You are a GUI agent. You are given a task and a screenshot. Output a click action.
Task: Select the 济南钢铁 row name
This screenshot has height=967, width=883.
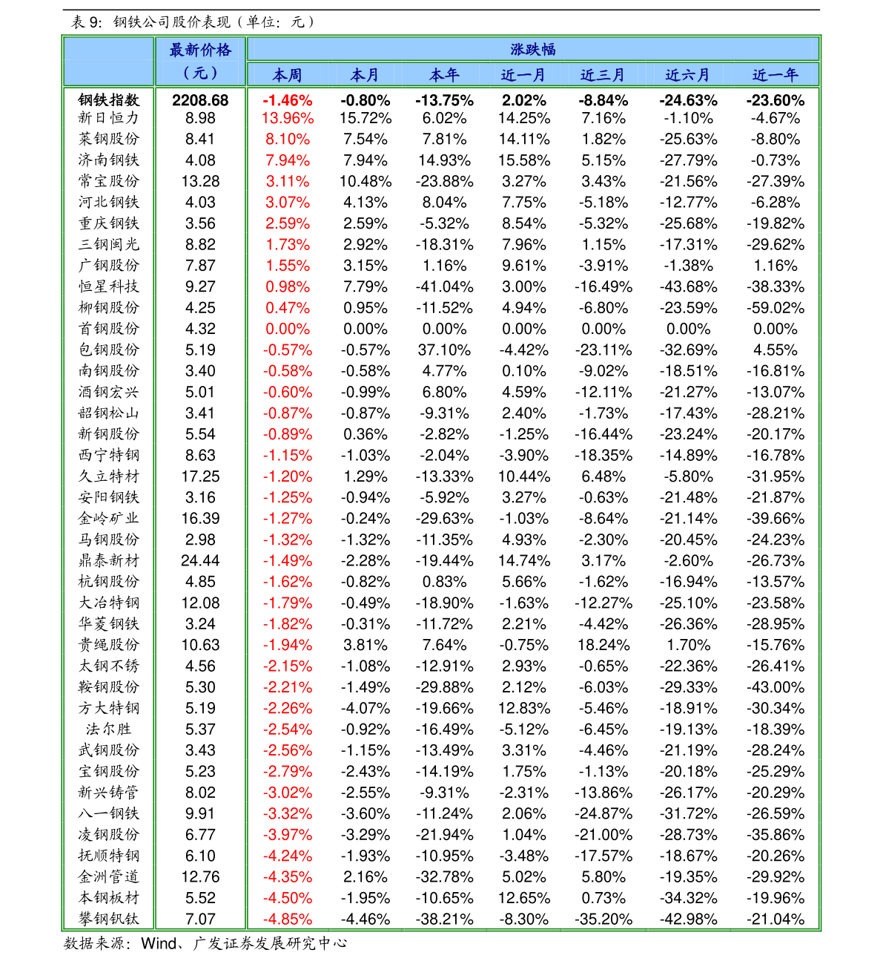109,160
